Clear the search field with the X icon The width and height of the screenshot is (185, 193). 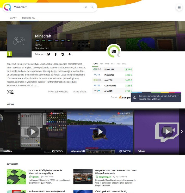pyautogui.click(x=86, y=7)
